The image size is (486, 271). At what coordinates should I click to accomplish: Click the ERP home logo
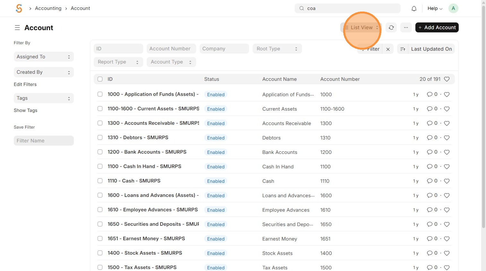[x=19, y=8]
